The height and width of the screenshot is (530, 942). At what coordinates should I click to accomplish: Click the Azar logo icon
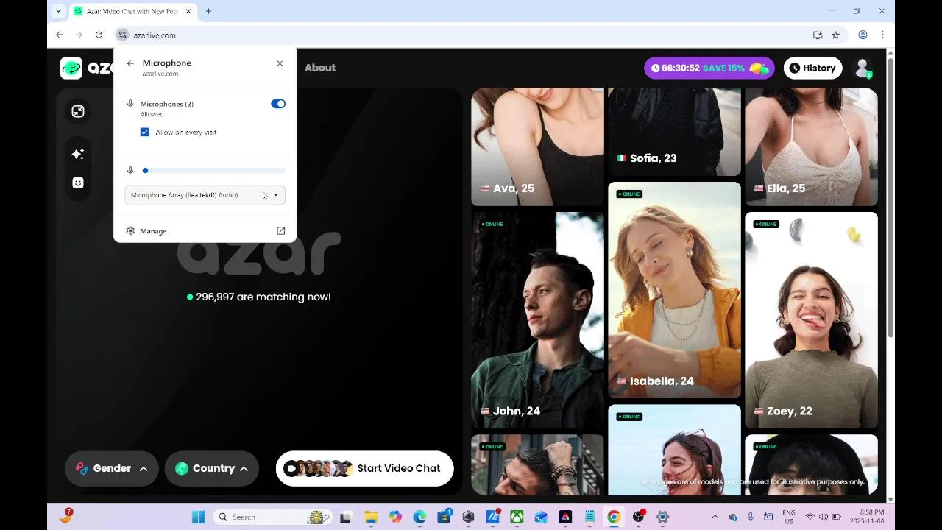[x=71, y=68]
